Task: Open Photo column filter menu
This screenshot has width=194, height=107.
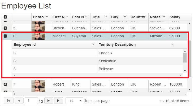Action: coord(47,17)
